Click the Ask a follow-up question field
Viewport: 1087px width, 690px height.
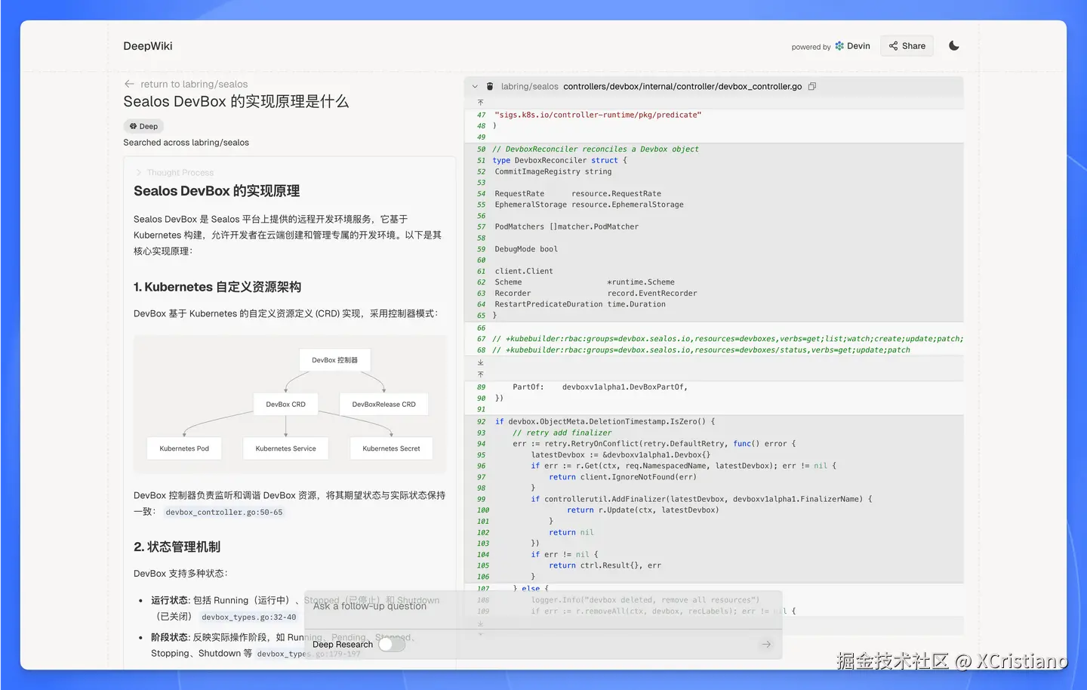(543, 606)
